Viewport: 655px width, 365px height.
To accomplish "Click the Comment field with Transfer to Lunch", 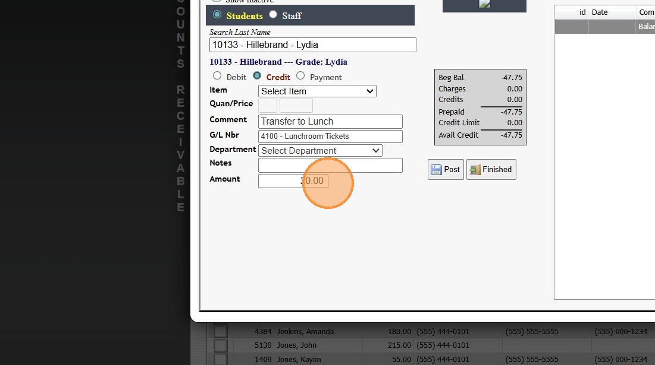I will tap(330, 122).
